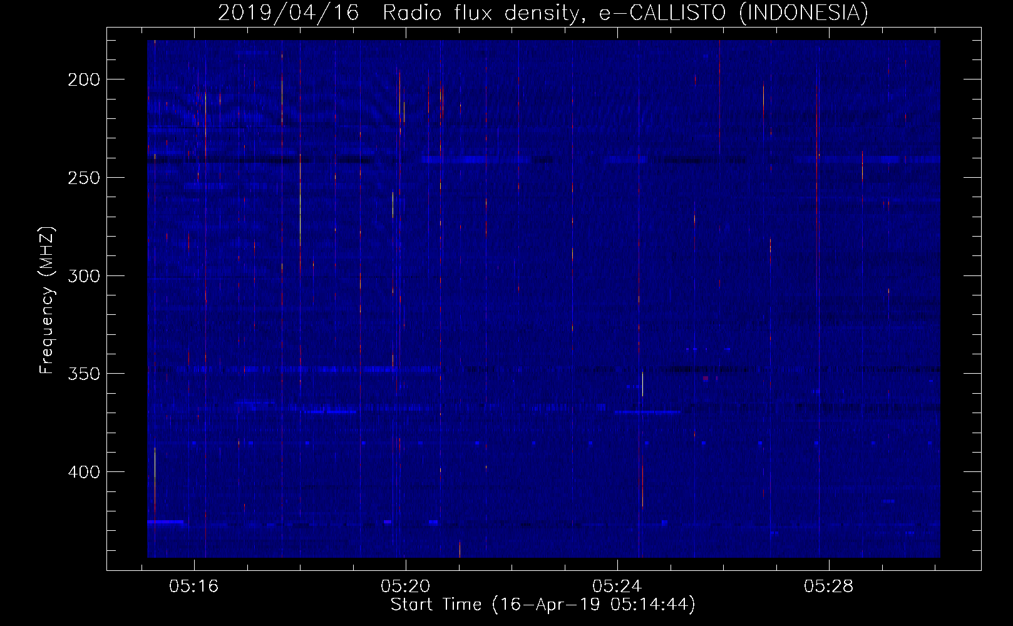Click the 'Frequency (MHZ)' axis label
Viewport: 1013px width, 626px height.
point(48,300)
